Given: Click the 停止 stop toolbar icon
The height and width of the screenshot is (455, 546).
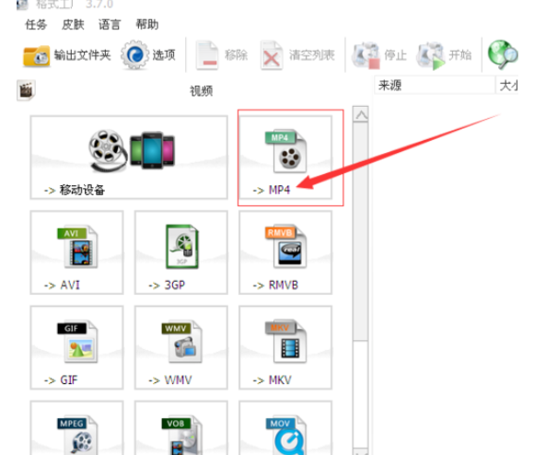Looking at the screenshot, I should pyautogui.click(x=366, y=55).
